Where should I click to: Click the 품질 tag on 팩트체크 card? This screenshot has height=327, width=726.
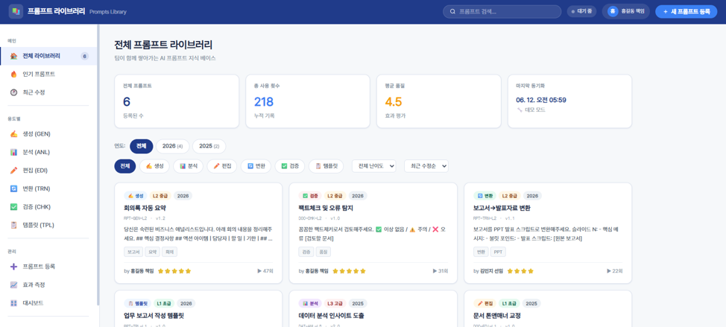click(x=323, y=252)
